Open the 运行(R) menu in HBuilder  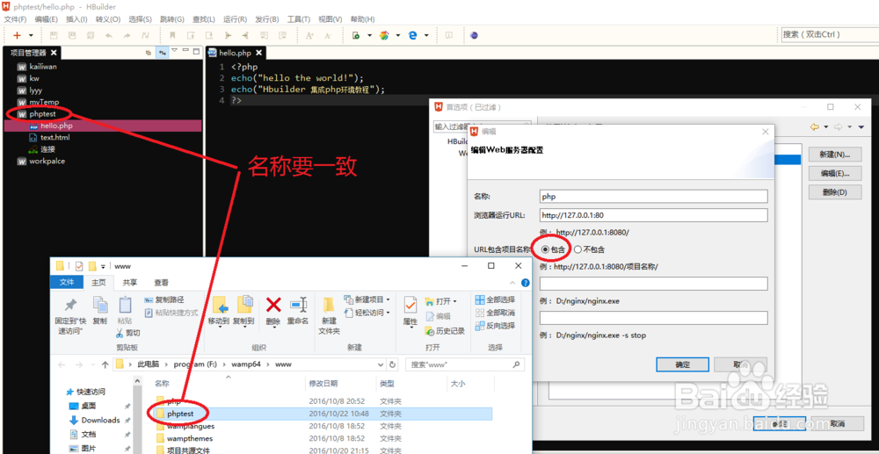235,19
